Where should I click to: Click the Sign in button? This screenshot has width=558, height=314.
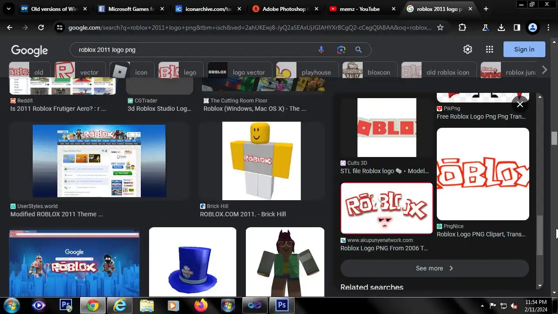524,49
